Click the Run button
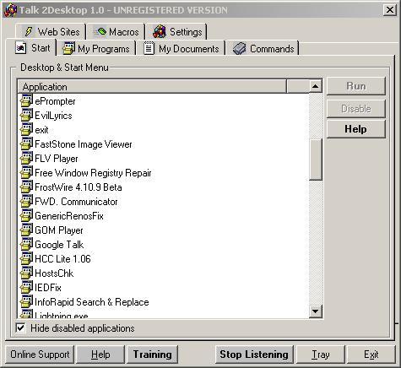401x368 pixels. 356,86
